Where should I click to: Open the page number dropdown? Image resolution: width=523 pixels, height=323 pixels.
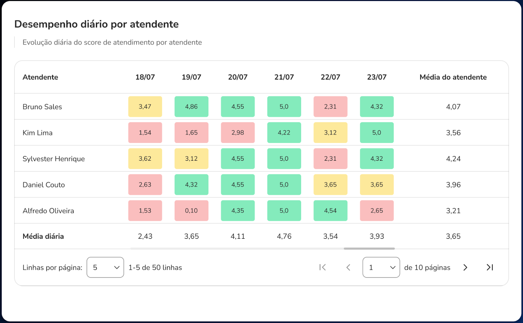pos(381,267)
